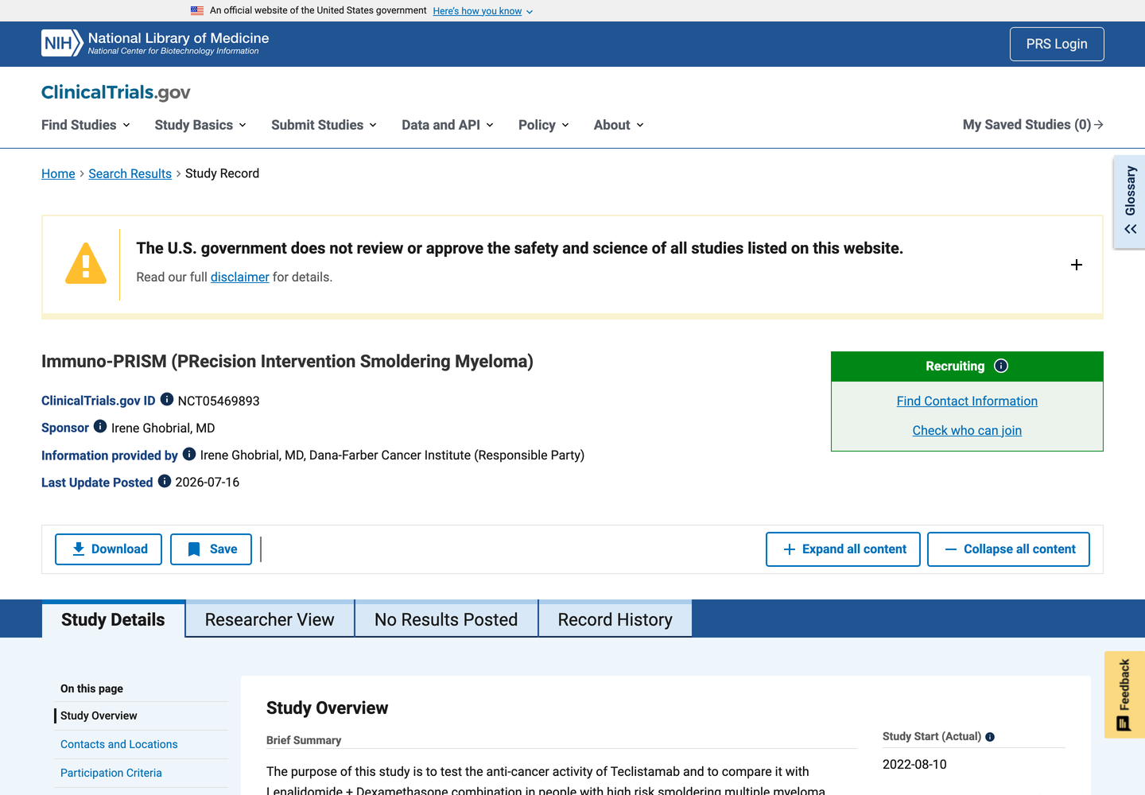Jump to Contacts and Locations section
The image size is (1145, 795).
(119, 744)
